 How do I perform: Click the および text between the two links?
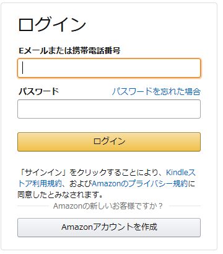(x=81, y=183)
